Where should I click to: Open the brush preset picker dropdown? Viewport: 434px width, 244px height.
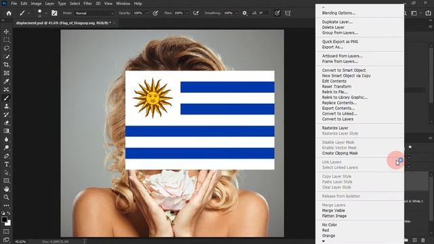pyautogui.click(x=46, y=13)
